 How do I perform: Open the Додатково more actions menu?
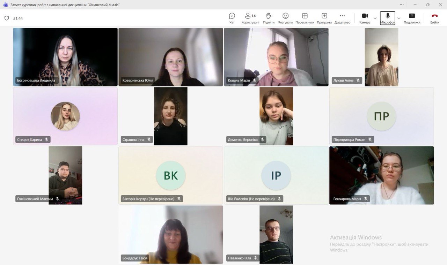point(342,18)
